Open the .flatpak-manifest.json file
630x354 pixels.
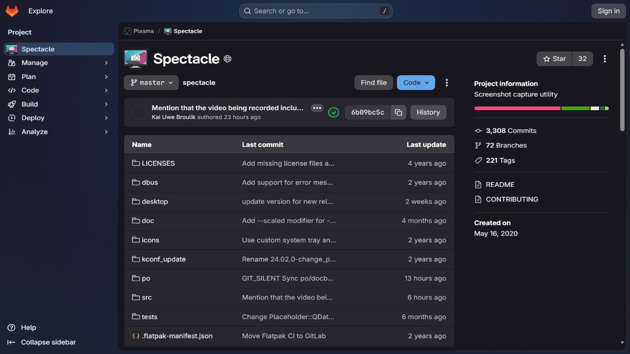pos(177,336)
